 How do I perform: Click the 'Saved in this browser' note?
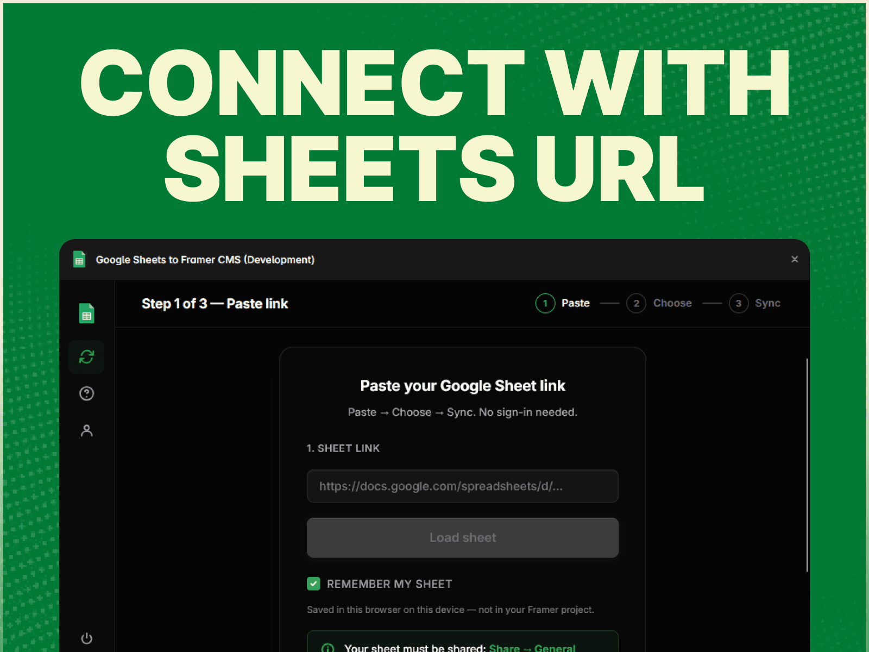[450, 610]
